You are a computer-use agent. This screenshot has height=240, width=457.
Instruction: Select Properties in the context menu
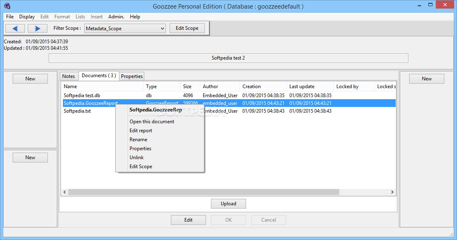(x=141, y=149)
